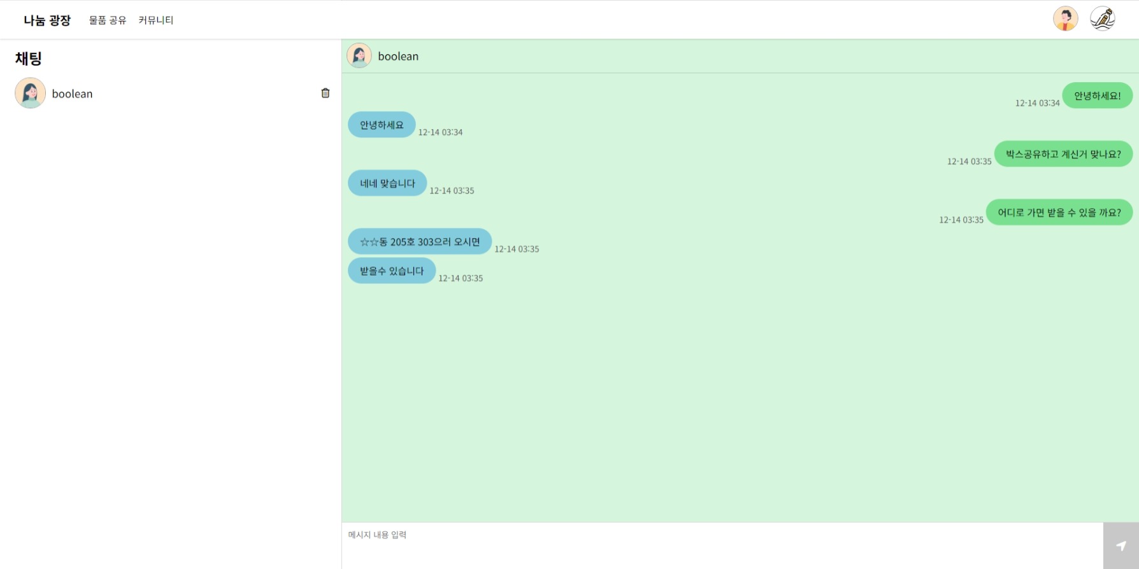Open the 커뮤니티 menu

(x=156, y=20)
